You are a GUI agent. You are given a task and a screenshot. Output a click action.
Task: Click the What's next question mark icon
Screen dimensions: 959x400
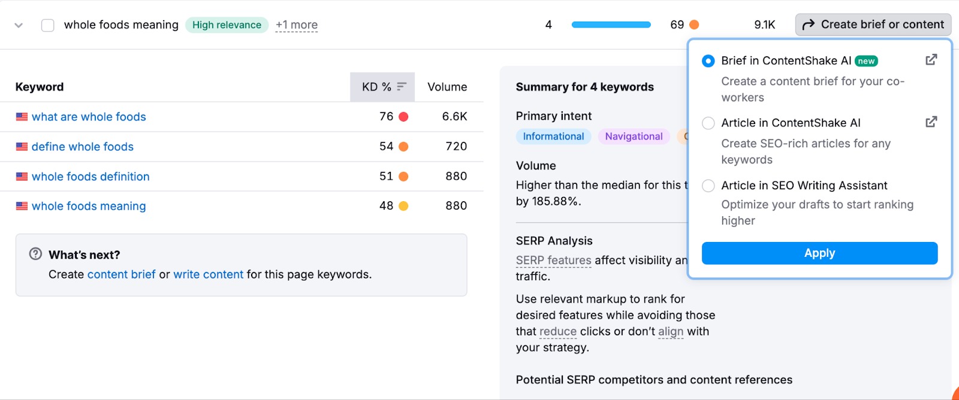(35, 254)
